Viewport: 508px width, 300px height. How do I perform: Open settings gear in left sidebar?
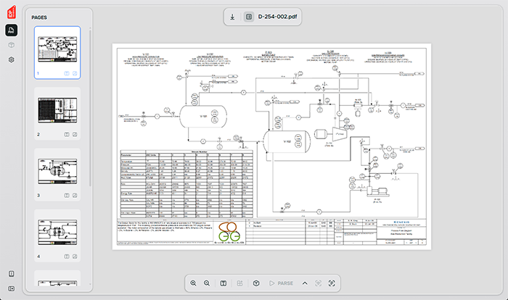pyautogui.click(x=12, y=59)
